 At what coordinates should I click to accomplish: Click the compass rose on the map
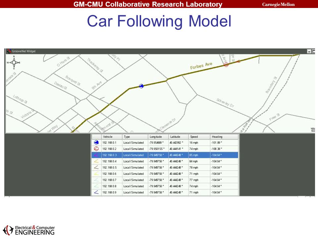click(14, 62)
